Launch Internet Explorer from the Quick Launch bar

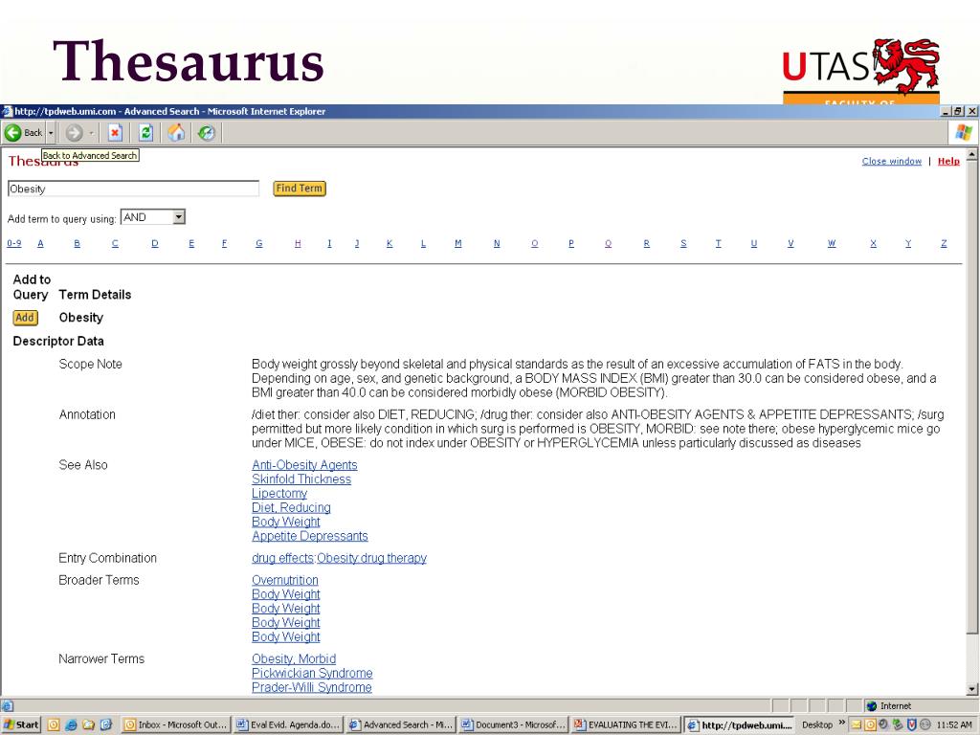pos(70,724)
